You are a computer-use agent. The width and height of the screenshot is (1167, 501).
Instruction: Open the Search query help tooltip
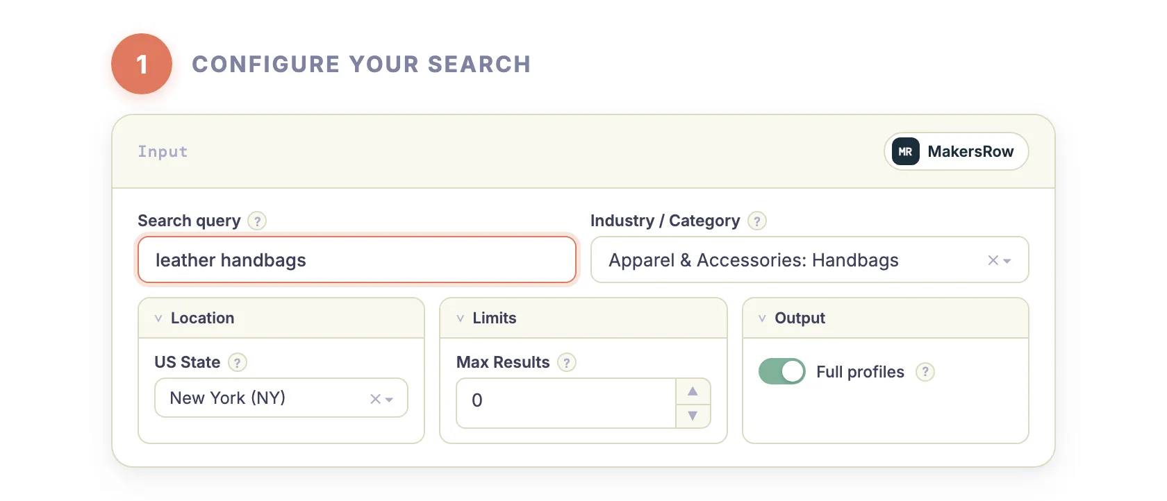click(257, 221)
